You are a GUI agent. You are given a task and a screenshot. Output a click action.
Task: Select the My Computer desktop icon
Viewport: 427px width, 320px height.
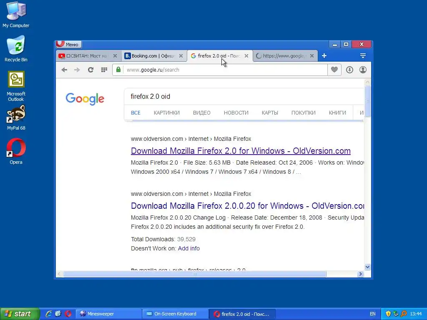16,15
